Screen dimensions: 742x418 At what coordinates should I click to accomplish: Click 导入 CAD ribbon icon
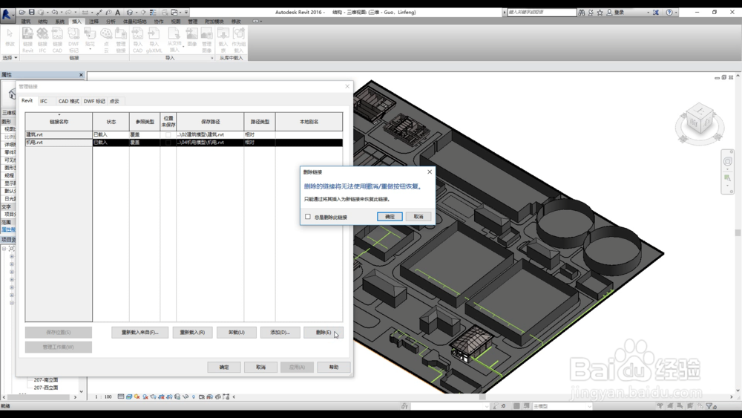coord(137,39)
